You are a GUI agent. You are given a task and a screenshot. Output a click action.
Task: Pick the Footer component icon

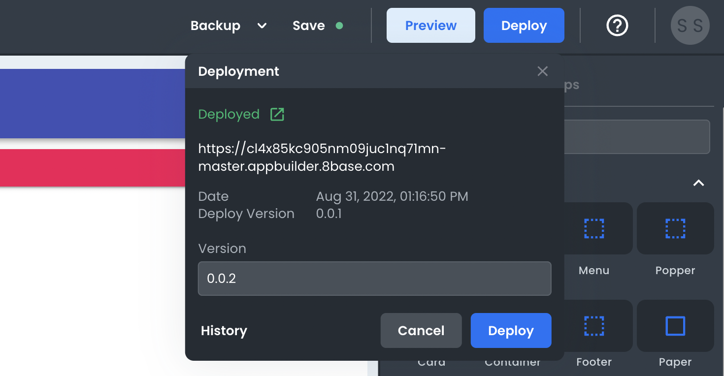point(594,326)
